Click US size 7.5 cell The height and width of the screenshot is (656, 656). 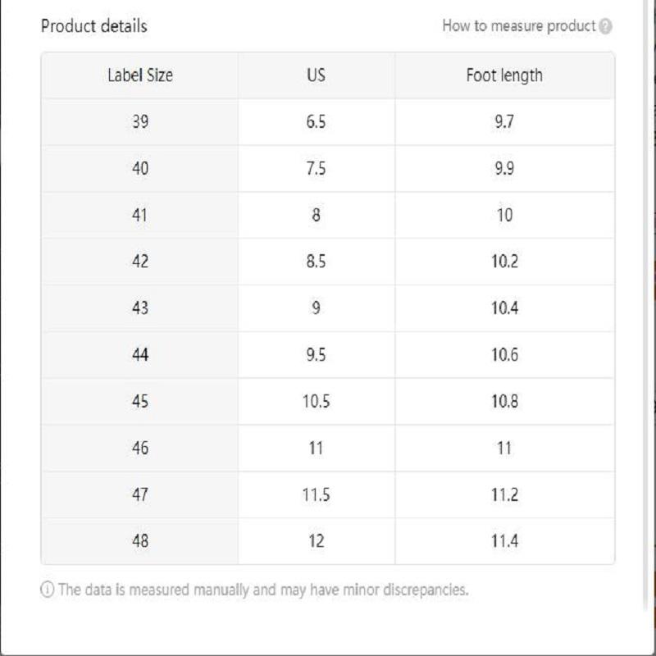(316, 169)
